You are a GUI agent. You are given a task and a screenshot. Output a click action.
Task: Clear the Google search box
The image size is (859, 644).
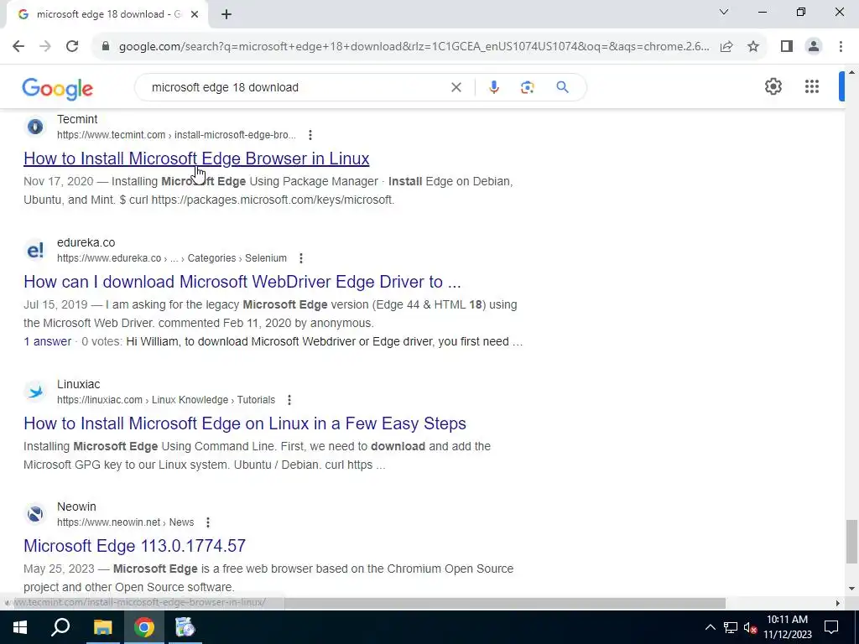(456, 87)
